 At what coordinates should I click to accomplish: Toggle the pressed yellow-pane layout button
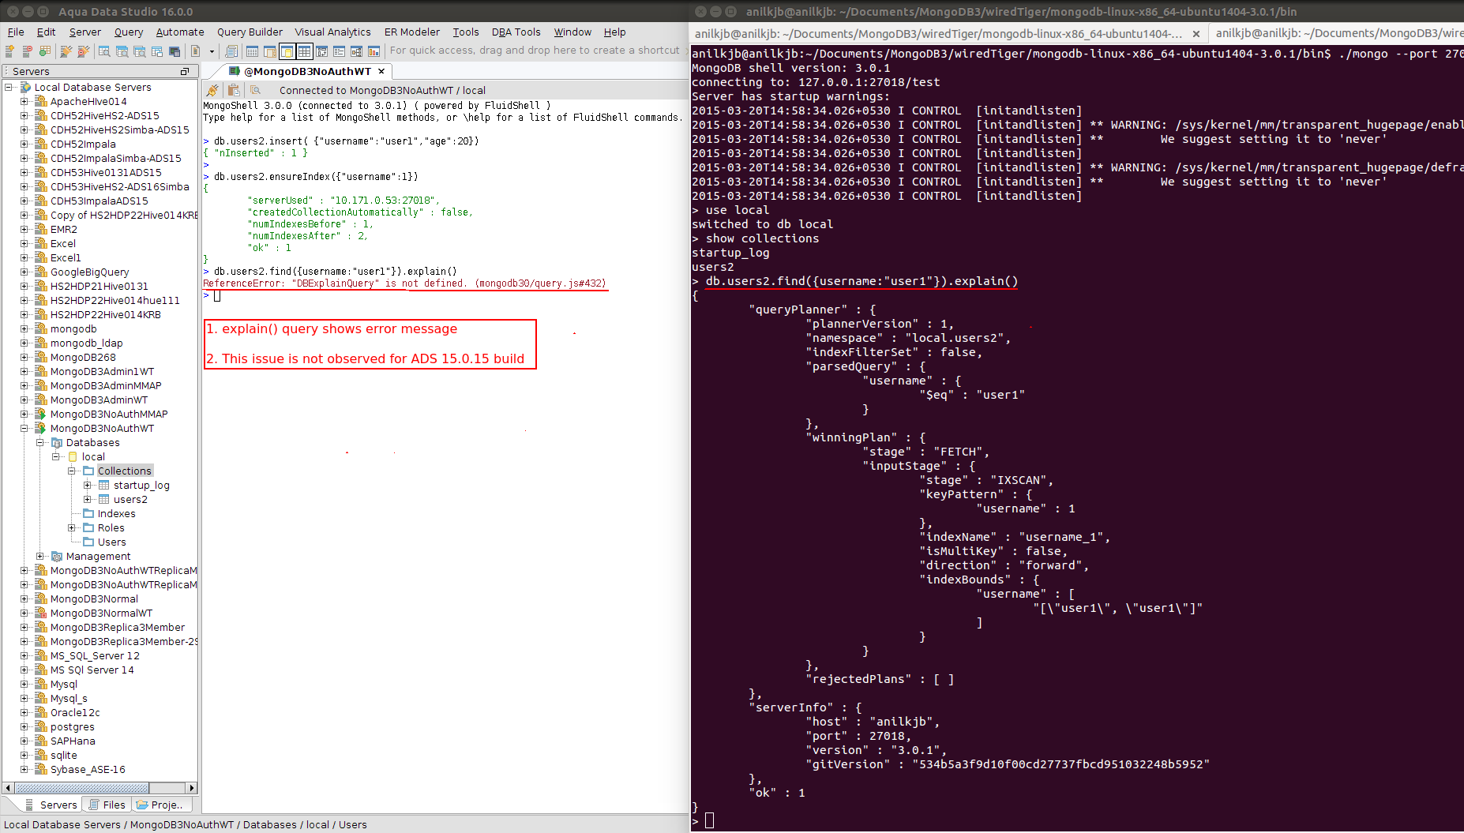pyautogui.click(x=287, y=51)
